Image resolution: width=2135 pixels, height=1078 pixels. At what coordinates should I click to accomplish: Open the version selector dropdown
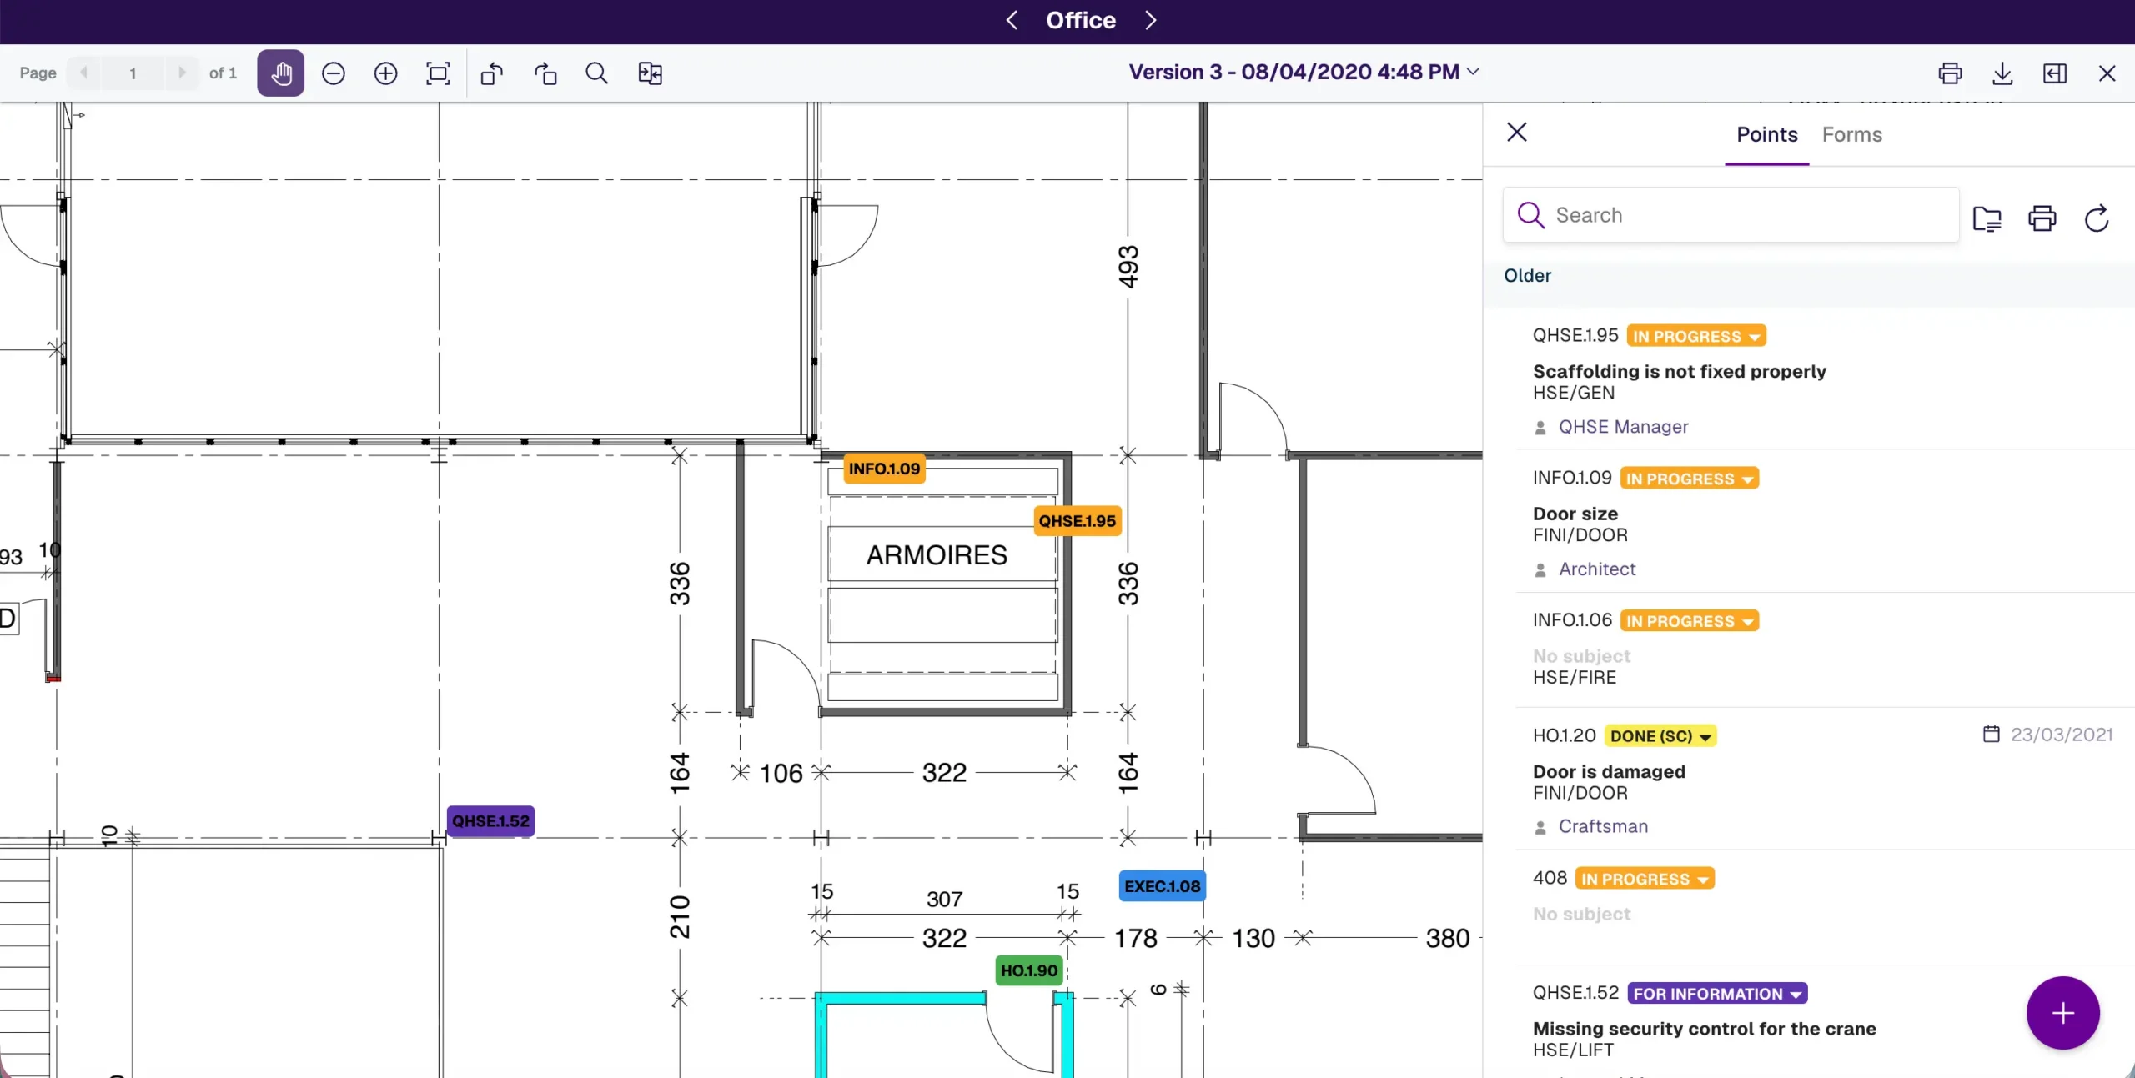pyautogui.click(x=1304, y=72)
